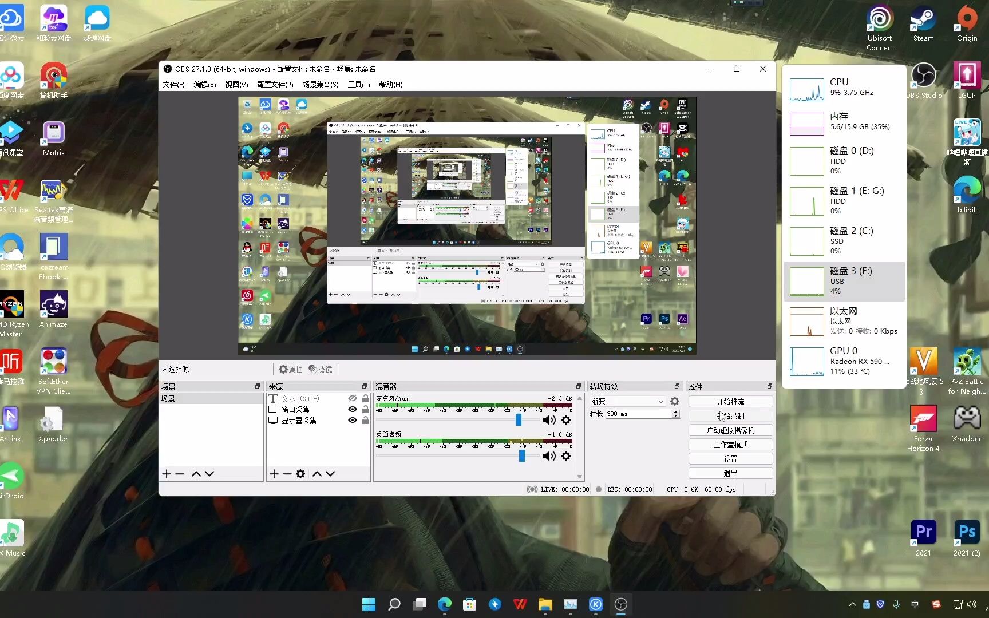Undock the 来源 panel
Screen dimensions: 989x618
(365, 386)
